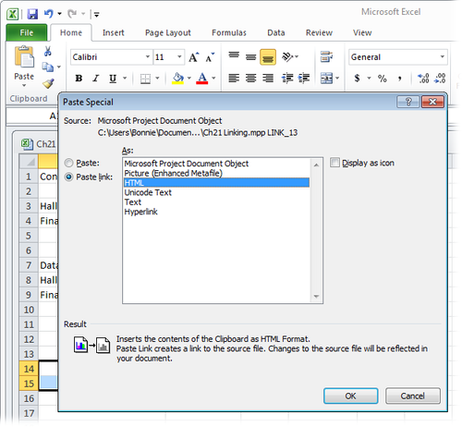Switch to the View tab
462x427 pixels.
pos(362,32)
